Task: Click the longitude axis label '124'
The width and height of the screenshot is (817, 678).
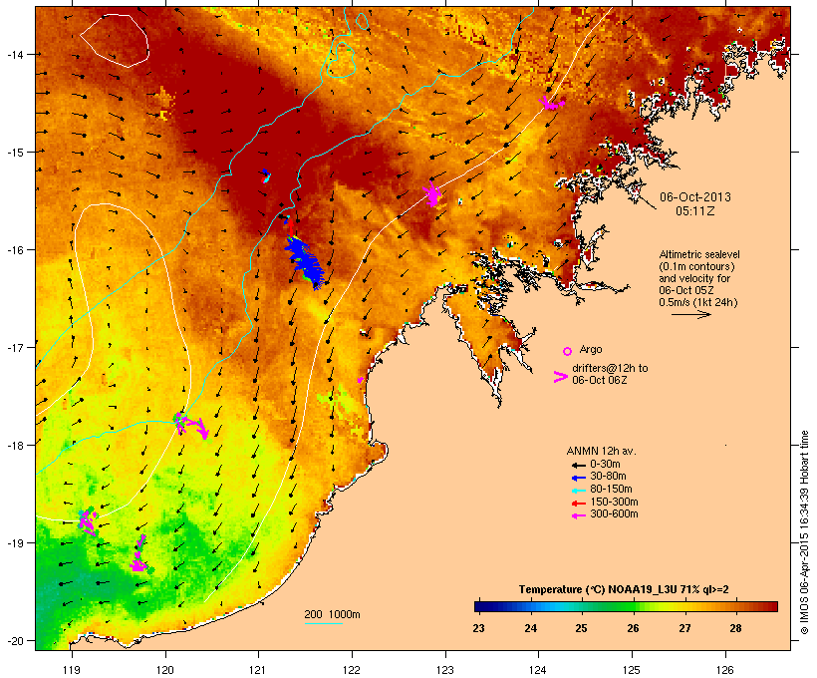Action: click(x=538, y=670)
